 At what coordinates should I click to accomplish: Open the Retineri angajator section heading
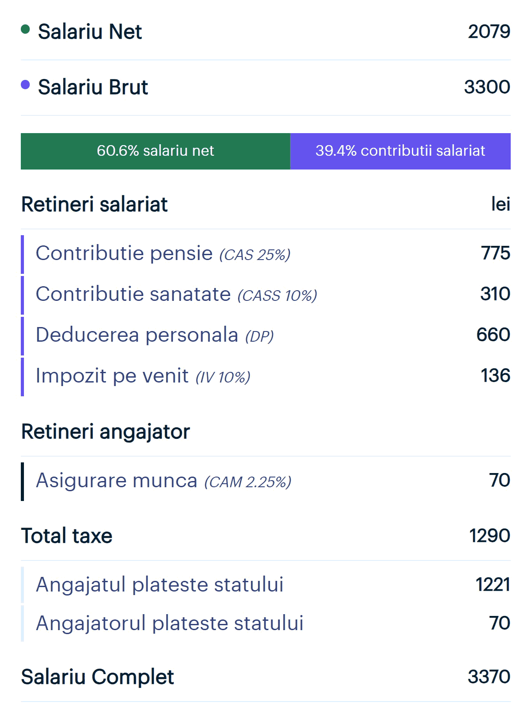(x=106, y=432)
